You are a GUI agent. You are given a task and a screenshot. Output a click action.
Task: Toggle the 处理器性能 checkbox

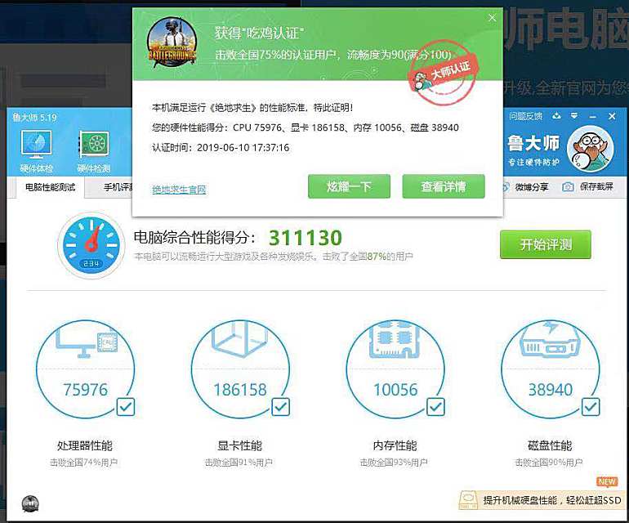pyautogui.click(x=125, y=406)
